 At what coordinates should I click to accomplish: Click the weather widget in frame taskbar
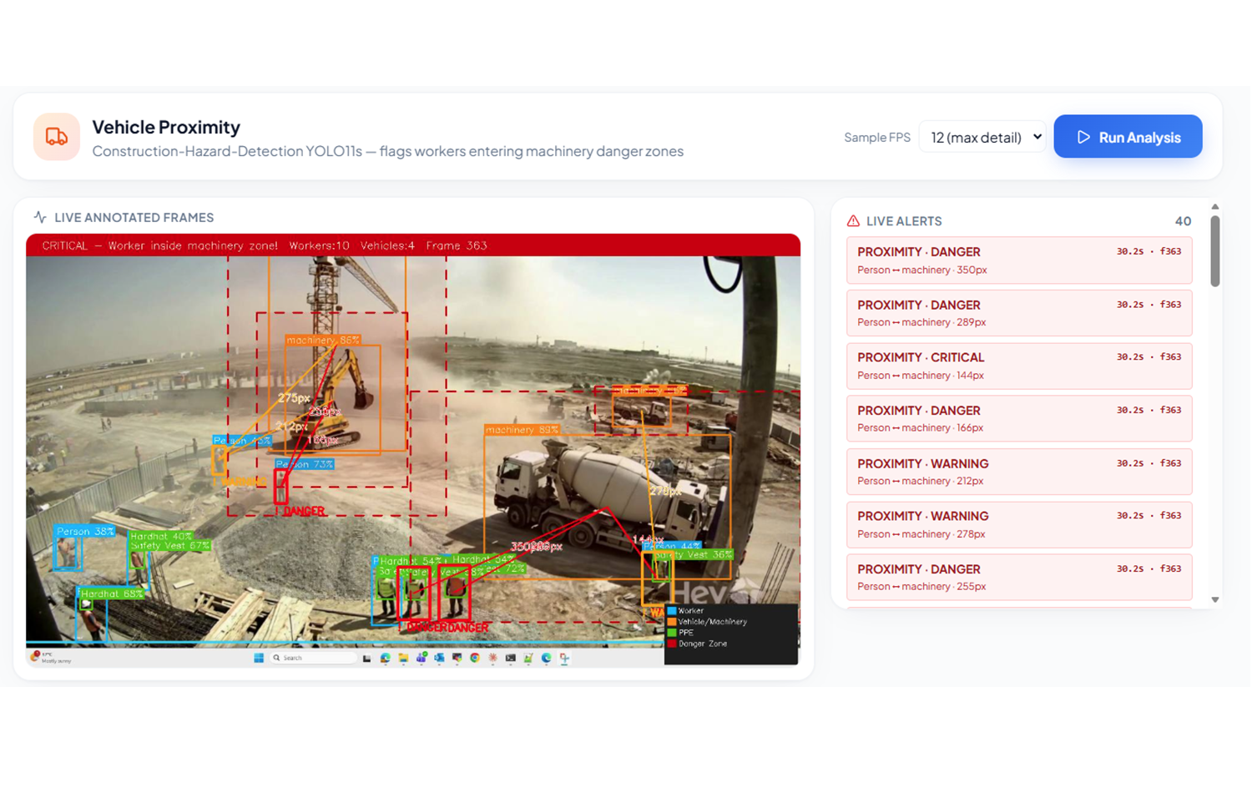pyautogui.click(x=51, y=658)
